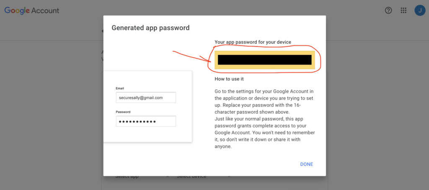Click the Google Account logo
The image size is (429, 190).
tap(32, 10)
